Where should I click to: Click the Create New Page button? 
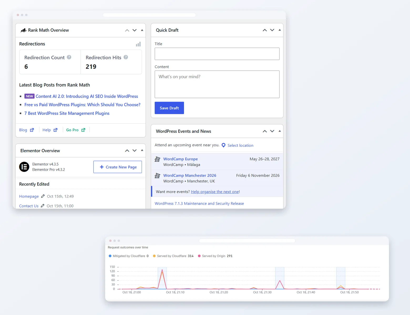point(117,167)
